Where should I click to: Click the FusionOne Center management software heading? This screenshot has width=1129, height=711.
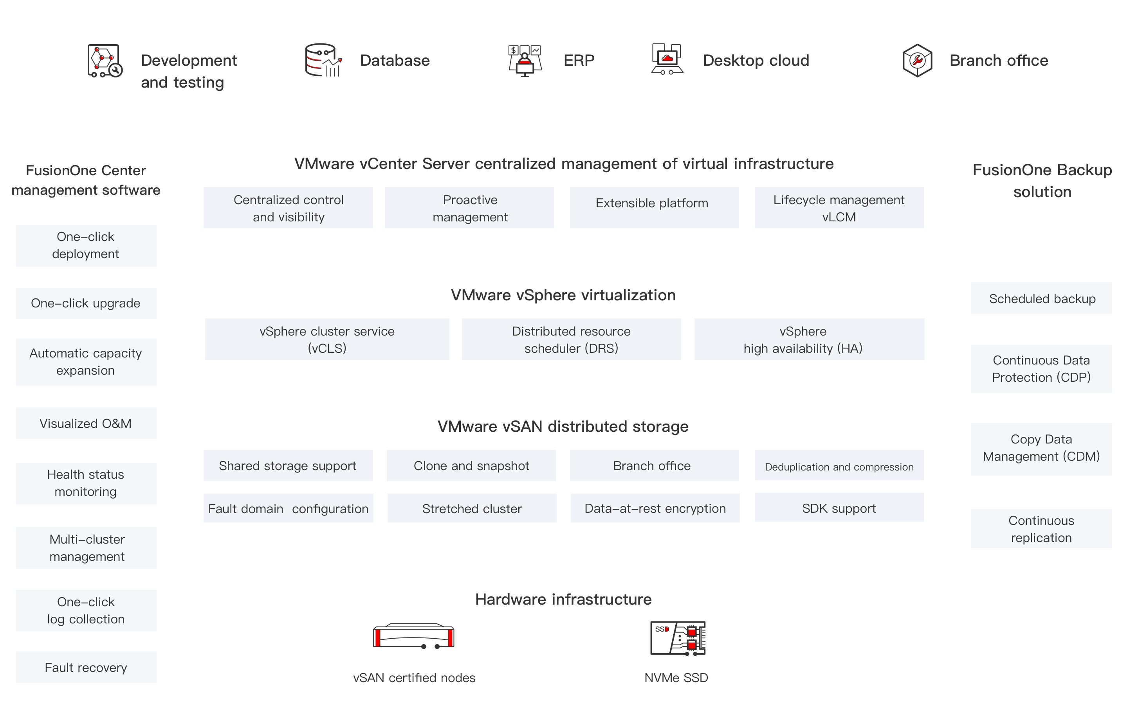(86, 180)
